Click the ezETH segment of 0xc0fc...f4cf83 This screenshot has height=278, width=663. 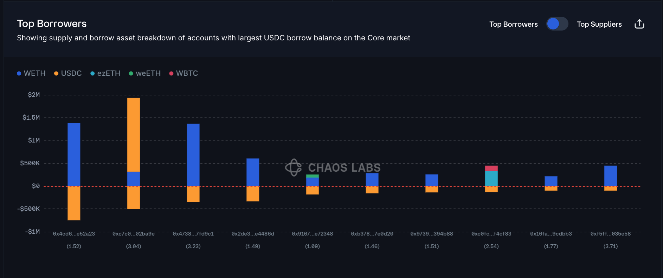pyautogui.click(x=491, y=178)
